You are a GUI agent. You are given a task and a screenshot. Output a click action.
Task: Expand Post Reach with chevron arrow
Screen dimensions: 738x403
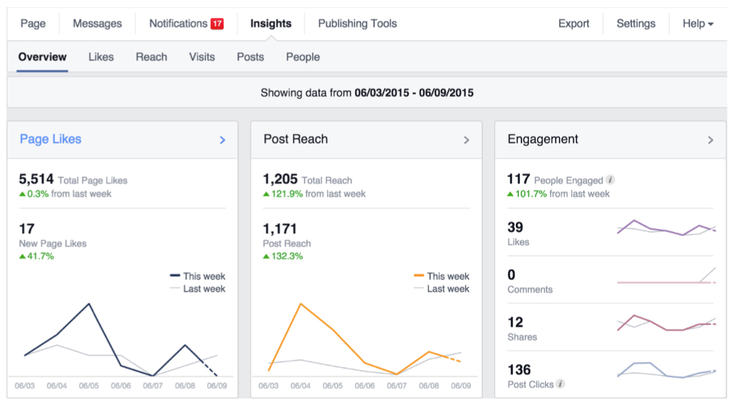click(467, 140)
